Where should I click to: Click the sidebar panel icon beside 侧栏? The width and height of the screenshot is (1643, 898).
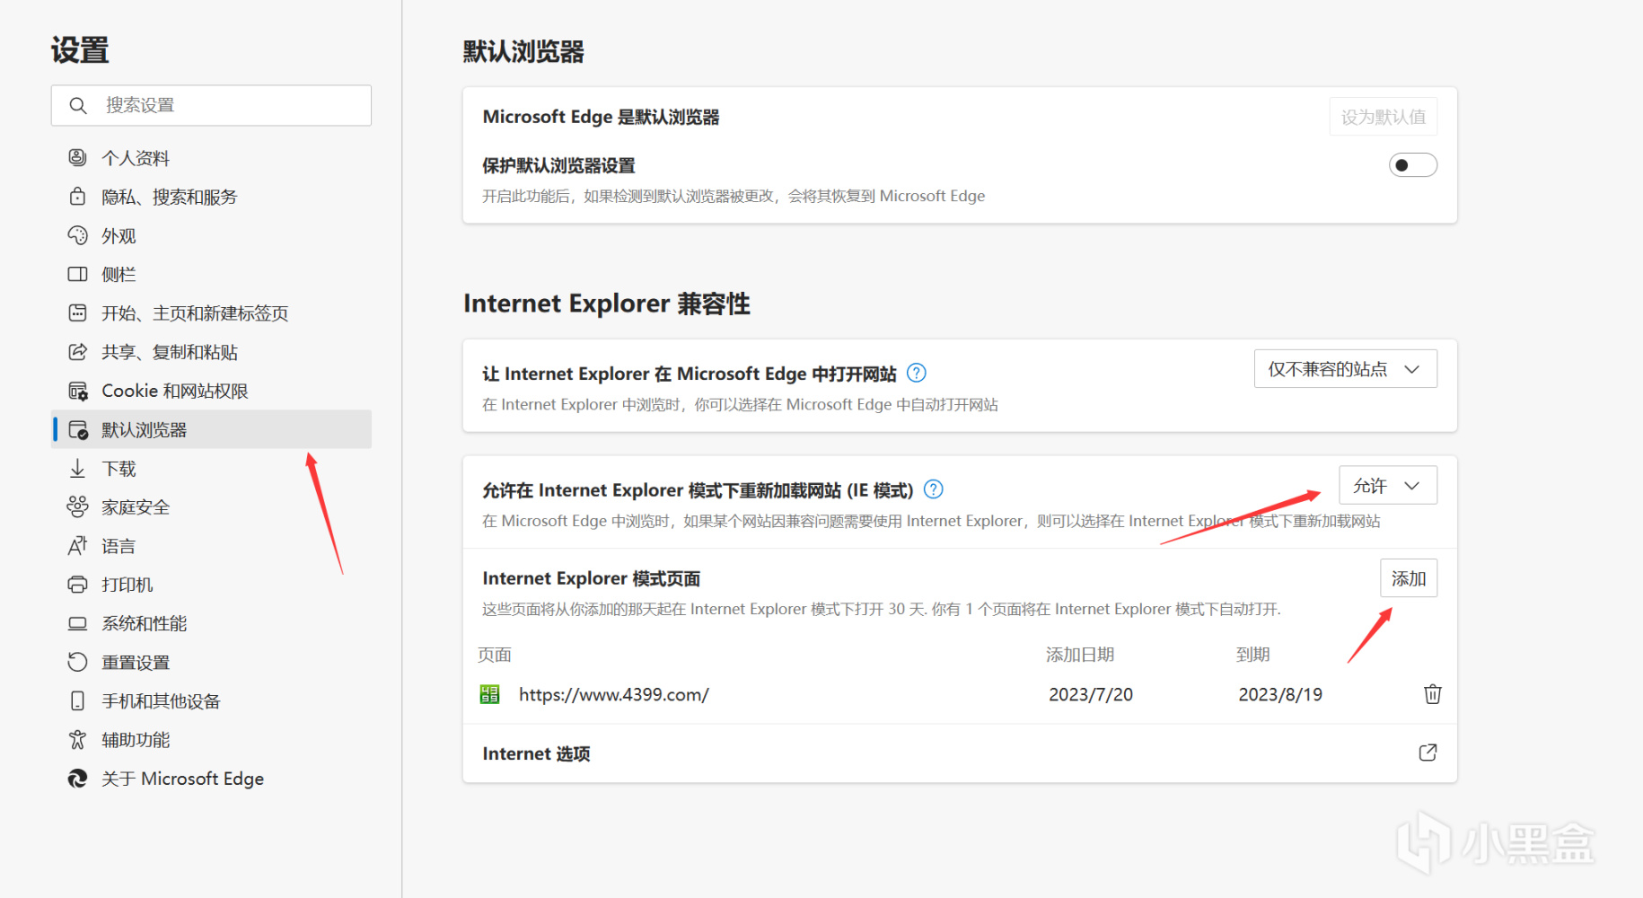click(78, 274)
